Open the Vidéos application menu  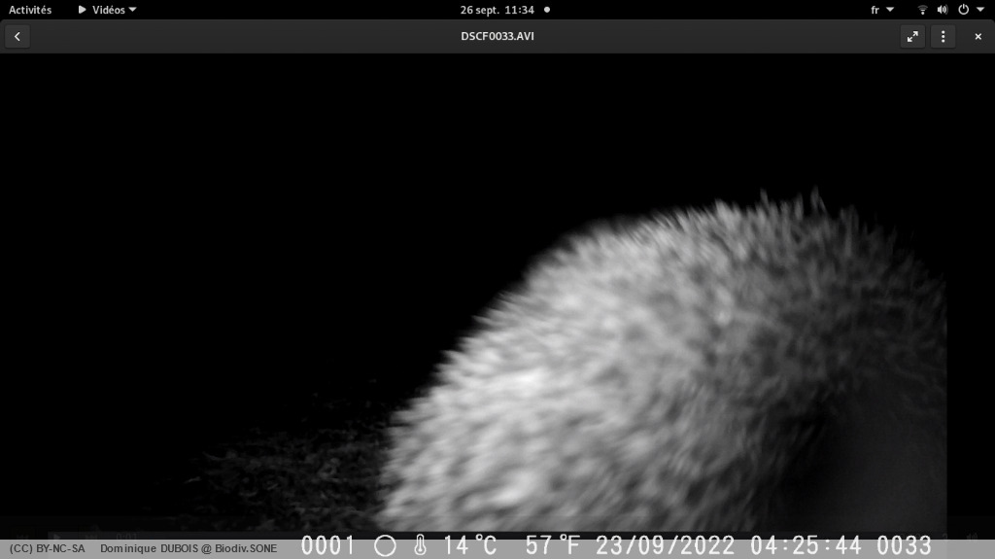coord(108,10)
